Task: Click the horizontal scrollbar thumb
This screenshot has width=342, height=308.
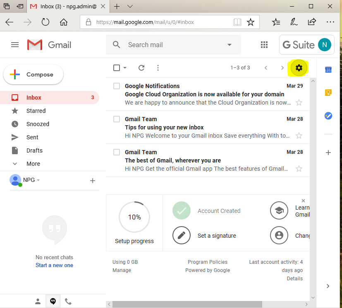Action: (x=187, y=304)
